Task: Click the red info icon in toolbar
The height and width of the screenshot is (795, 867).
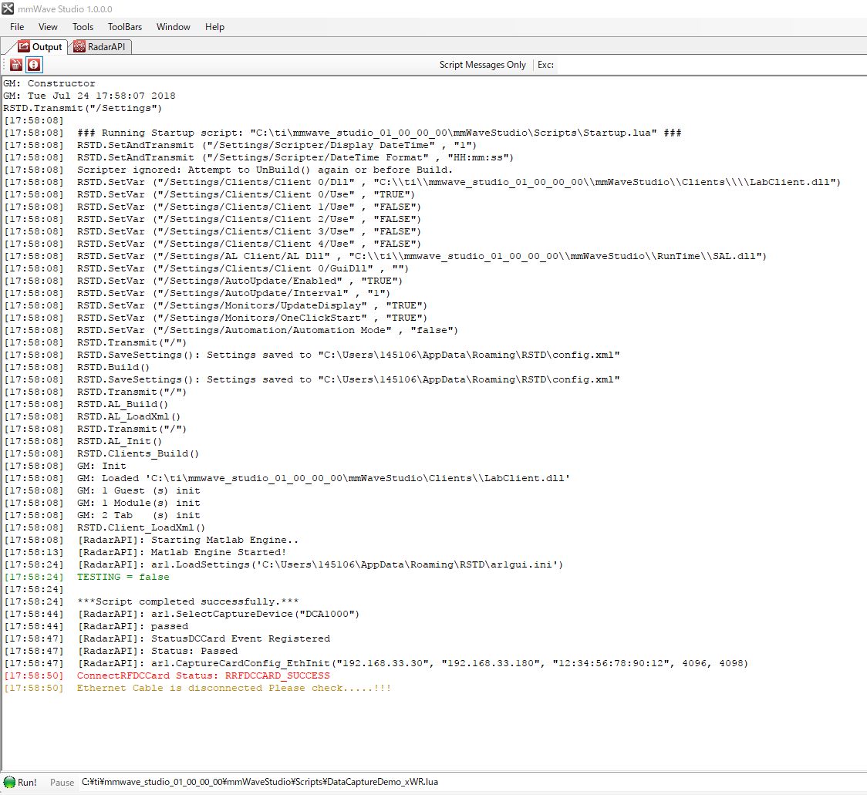Action: point(34,65)
